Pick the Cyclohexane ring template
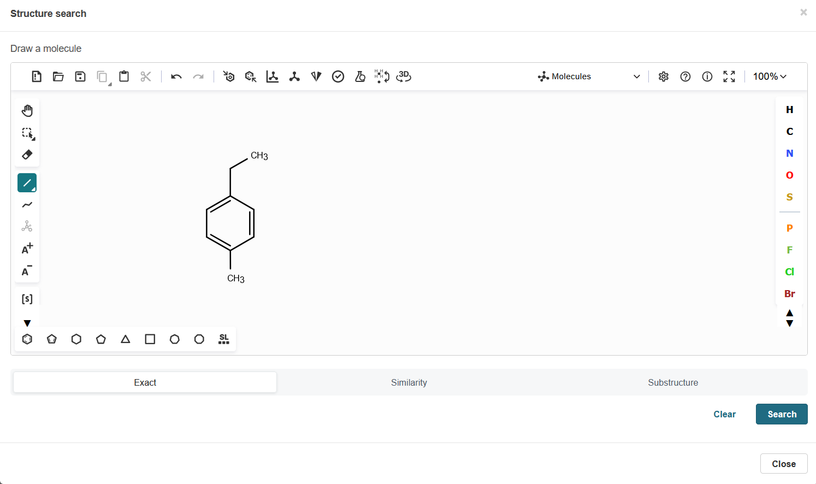 coord(76,339)
